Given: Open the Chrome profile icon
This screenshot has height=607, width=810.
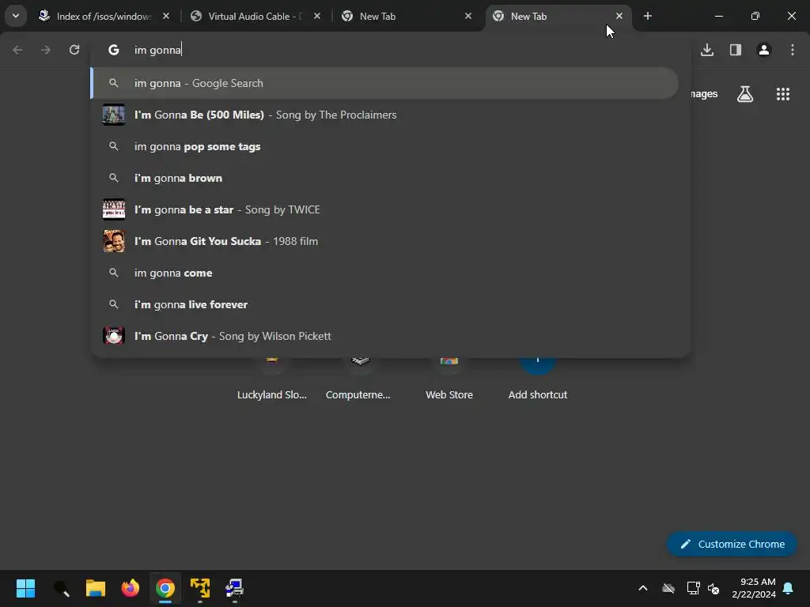Looking at the screenshot, I should coord(764,50).
